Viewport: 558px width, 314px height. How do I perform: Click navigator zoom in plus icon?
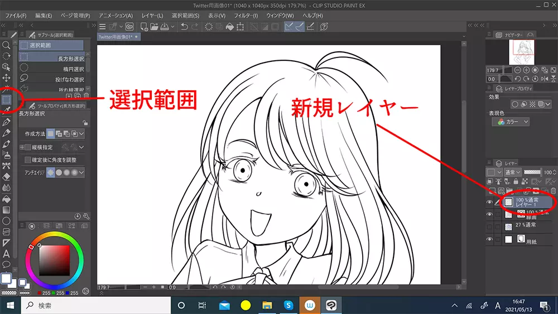pos(526,70)
